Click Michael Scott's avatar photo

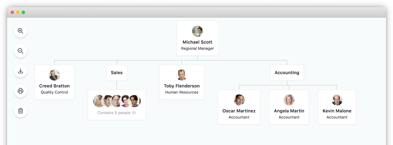click(x=197, y=31)
